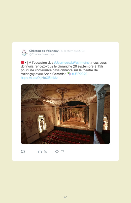
Task: Click the stage scenery in the photo
Action: tap(75, 115)
